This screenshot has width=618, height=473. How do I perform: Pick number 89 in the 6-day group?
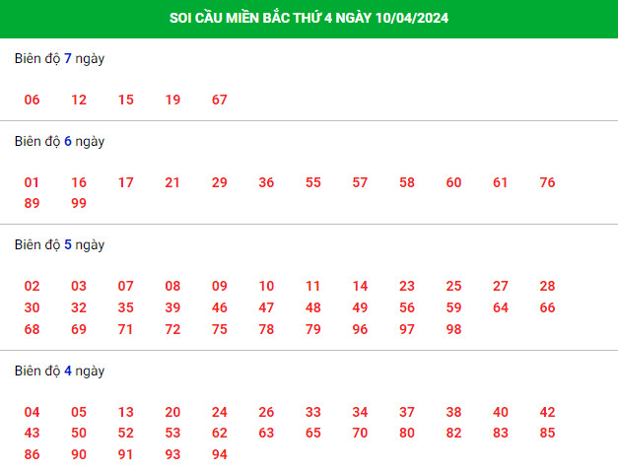coord(32,203)
